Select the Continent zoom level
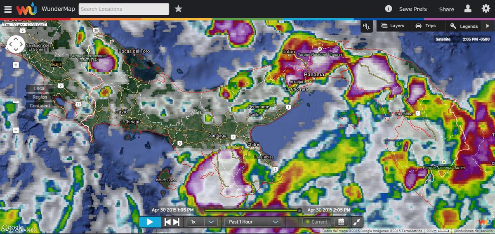This screenshot has width=495, height=234. pyautogui.click(x=40, y=106)
